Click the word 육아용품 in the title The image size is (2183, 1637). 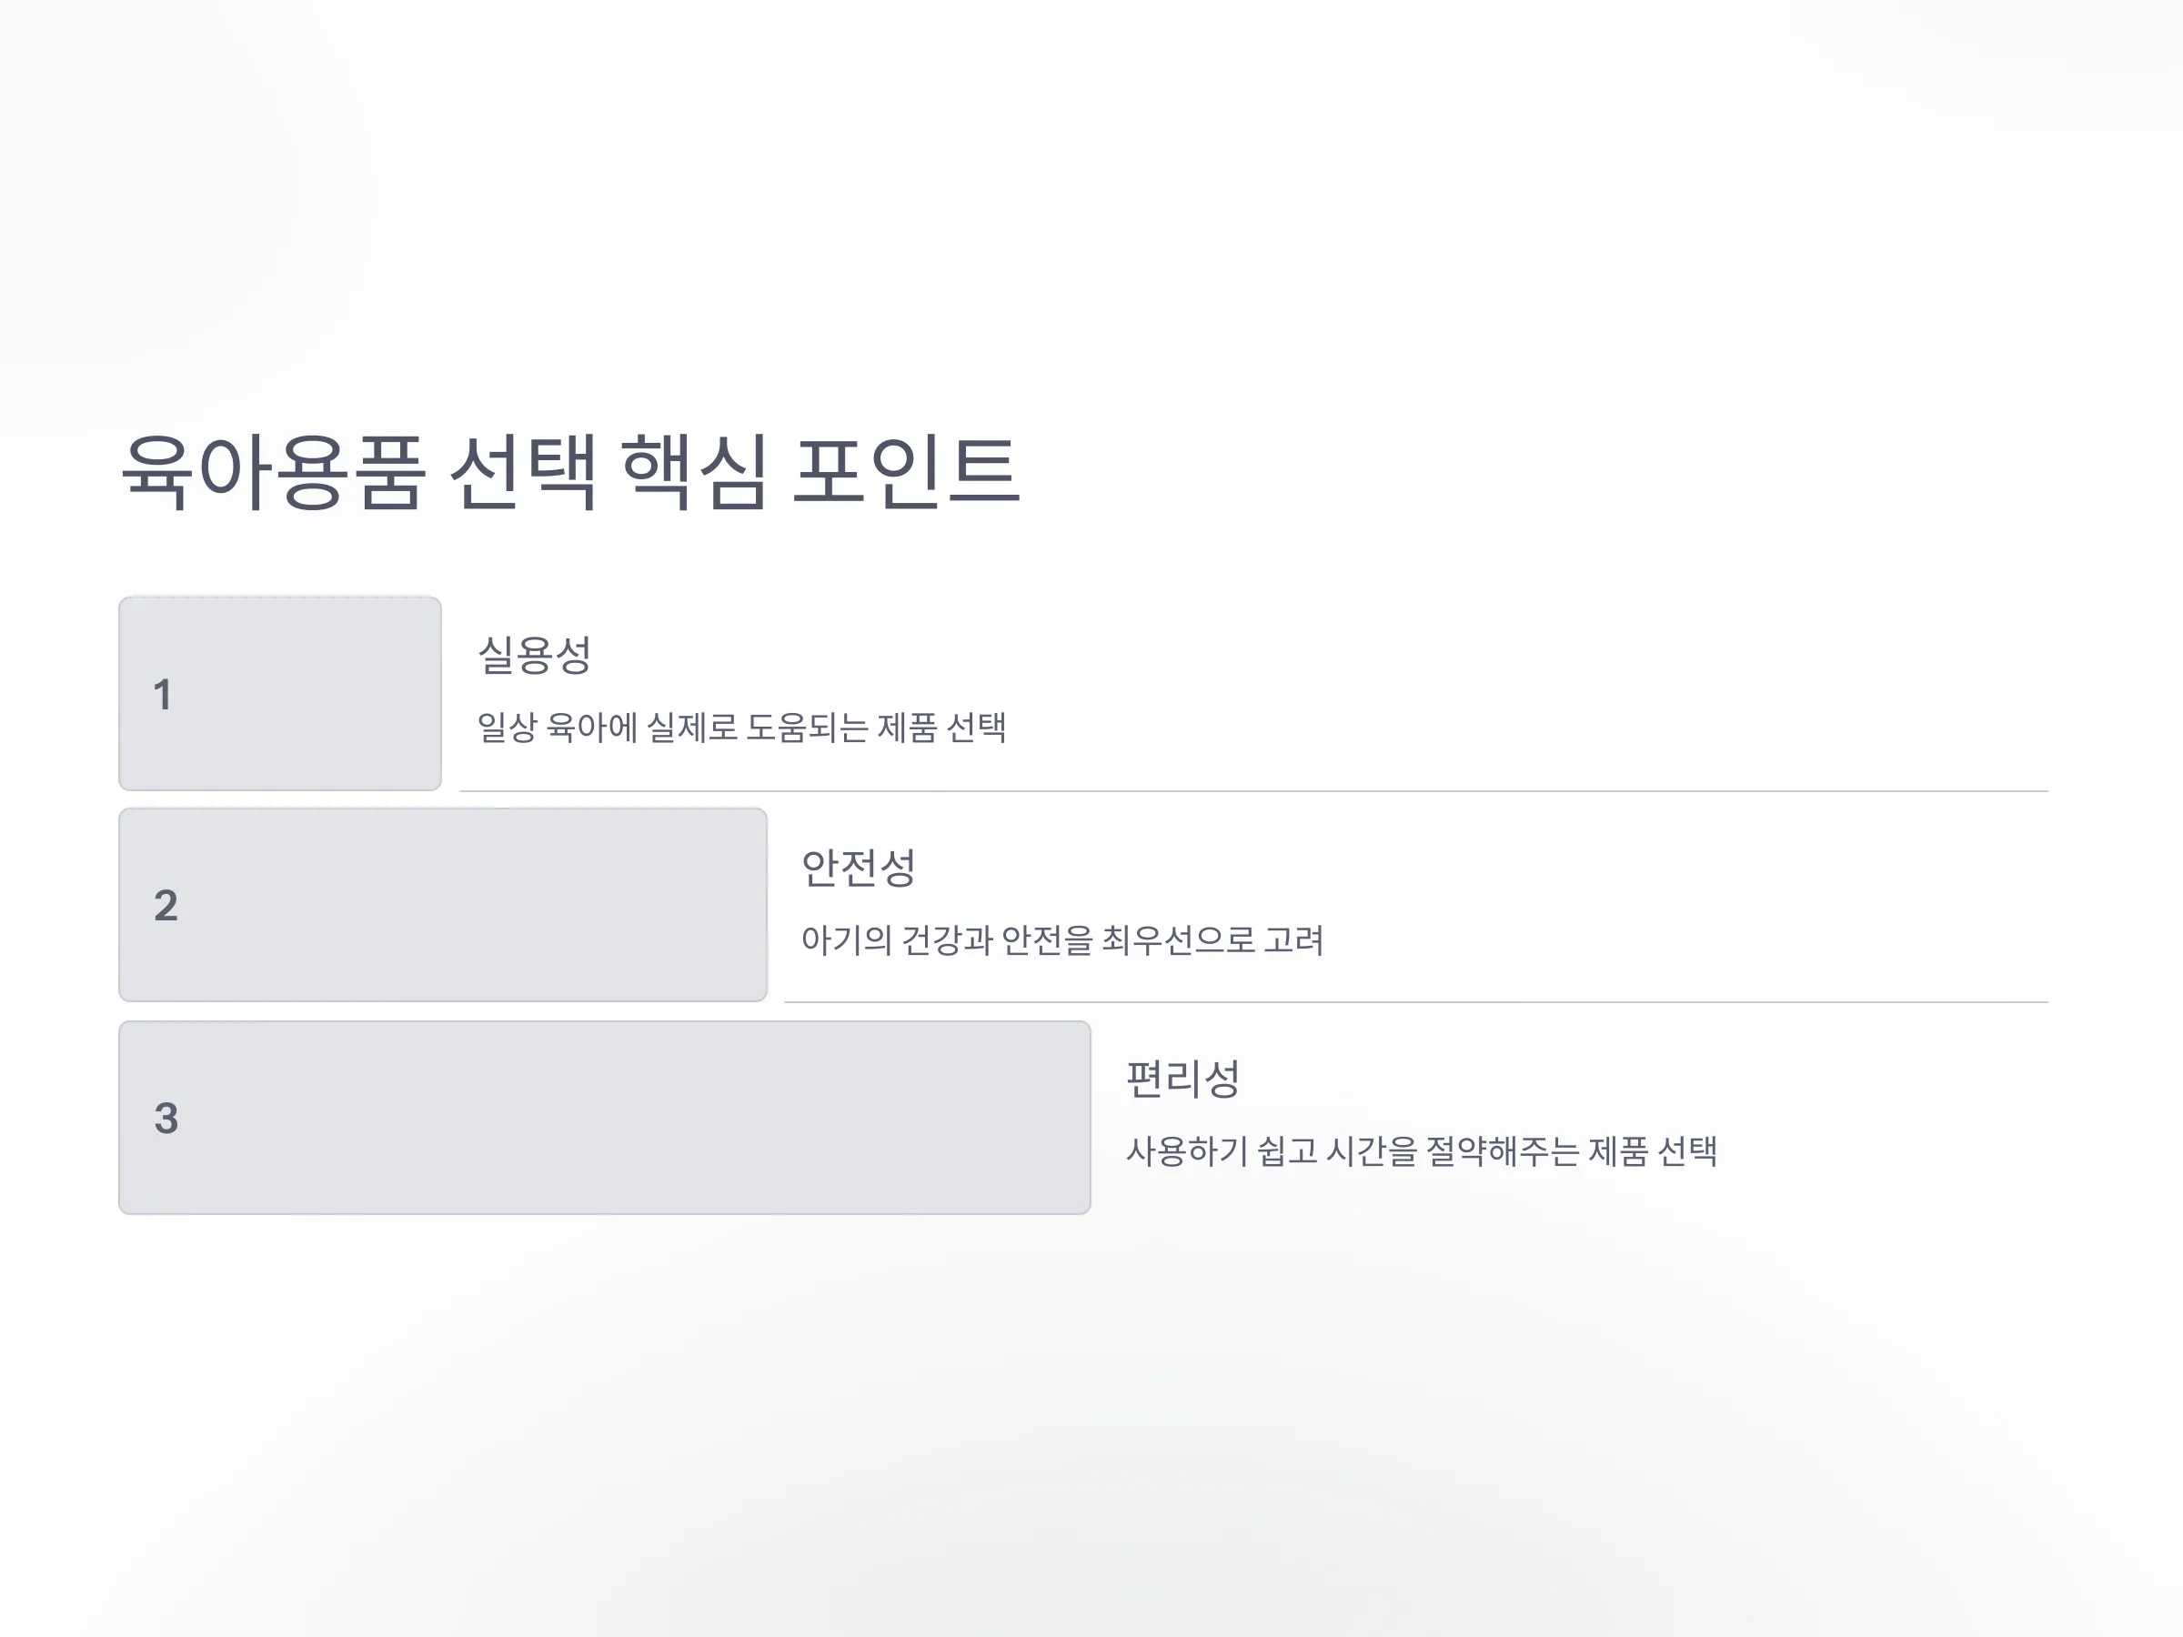click(x=274, y=472)
